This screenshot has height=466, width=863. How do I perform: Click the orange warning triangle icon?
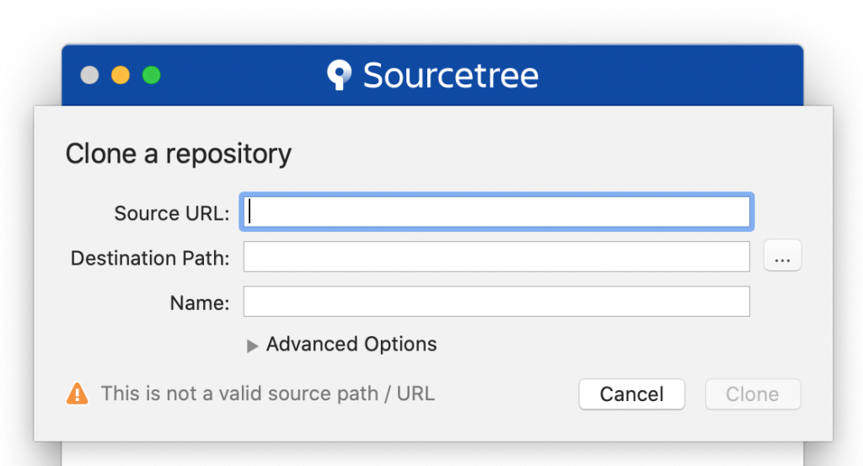pos(77,394)
